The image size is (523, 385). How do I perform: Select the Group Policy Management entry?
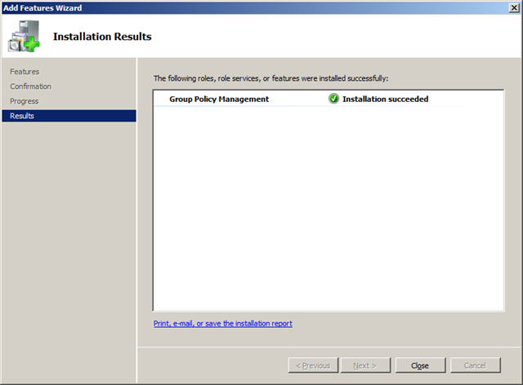click(x=218, y=99)
